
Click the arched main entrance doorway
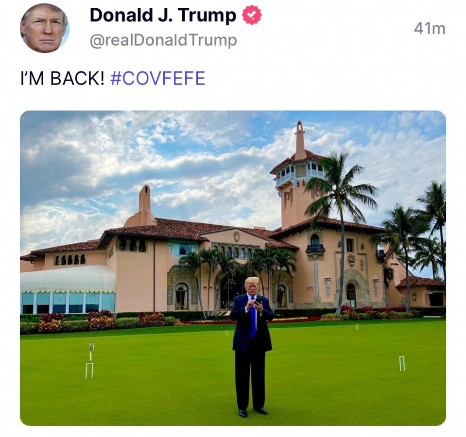click(230, 291)
